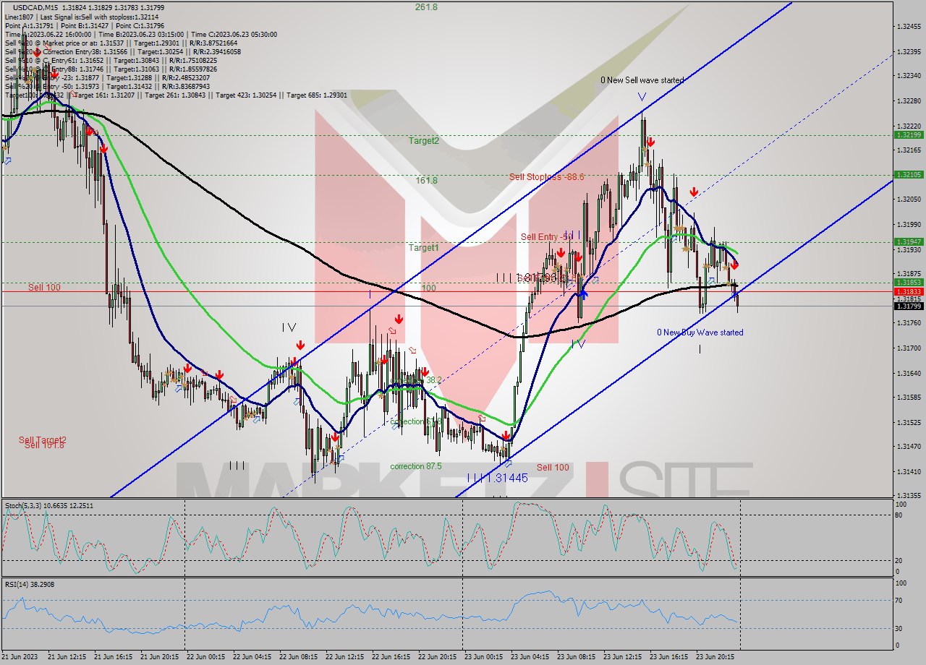Image resolution: width=926 pixels, height=665 pixels.
Task: Click the green 161.8 level label
Action: tap(426, 180)
